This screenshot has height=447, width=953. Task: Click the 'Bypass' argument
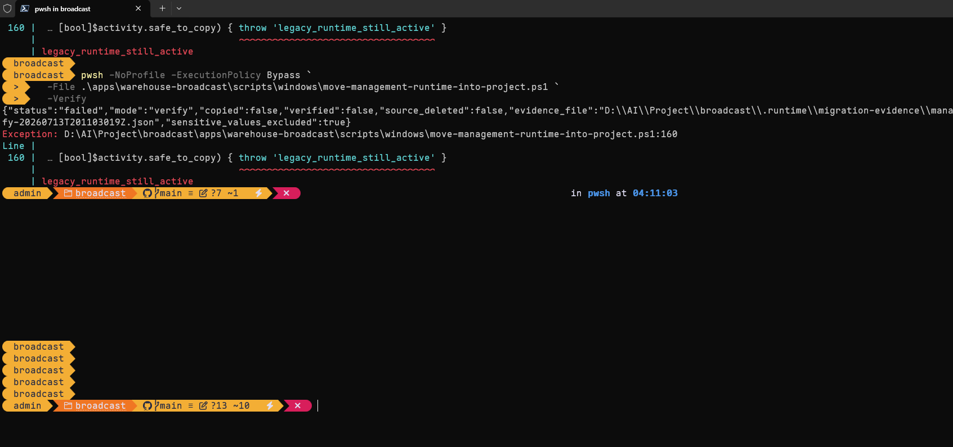[x=284, y=75]
